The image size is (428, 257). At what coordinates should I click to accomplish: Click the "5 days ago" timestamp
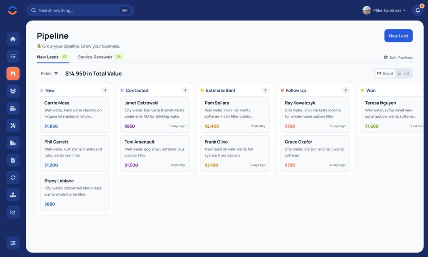pyautogui.click(x=338, y=126)
